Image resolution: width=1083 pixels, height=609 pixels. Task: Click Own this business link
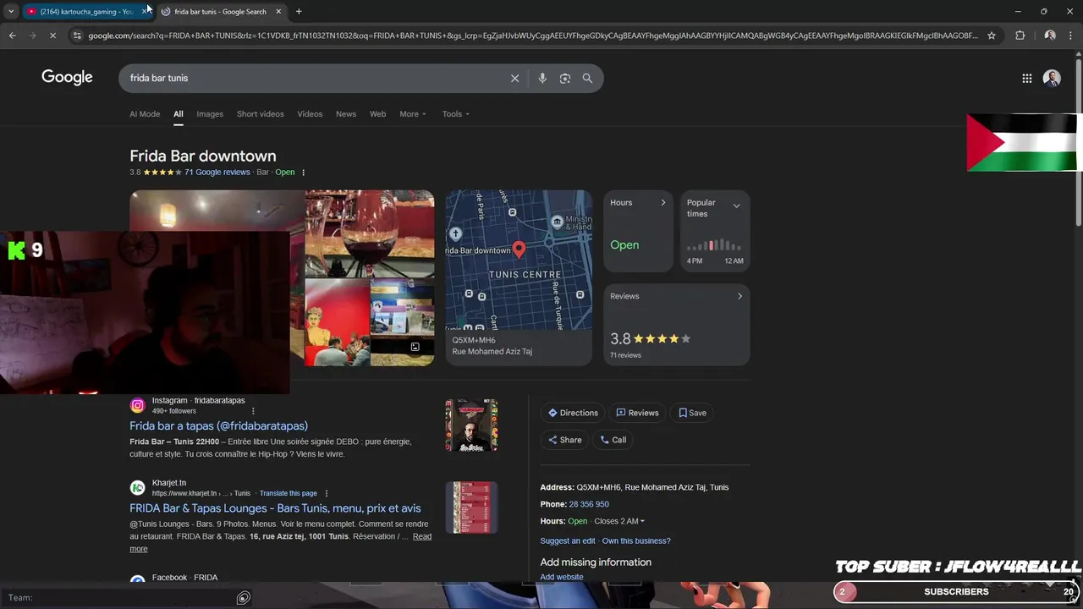(x=636, y=541)
